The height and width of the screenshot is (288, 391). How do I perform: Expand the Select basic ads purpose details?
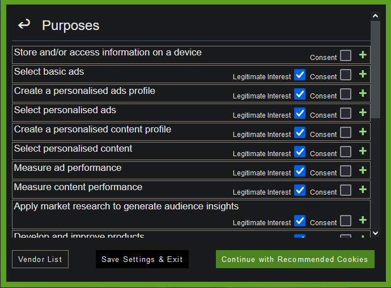[x=363, y=75]
